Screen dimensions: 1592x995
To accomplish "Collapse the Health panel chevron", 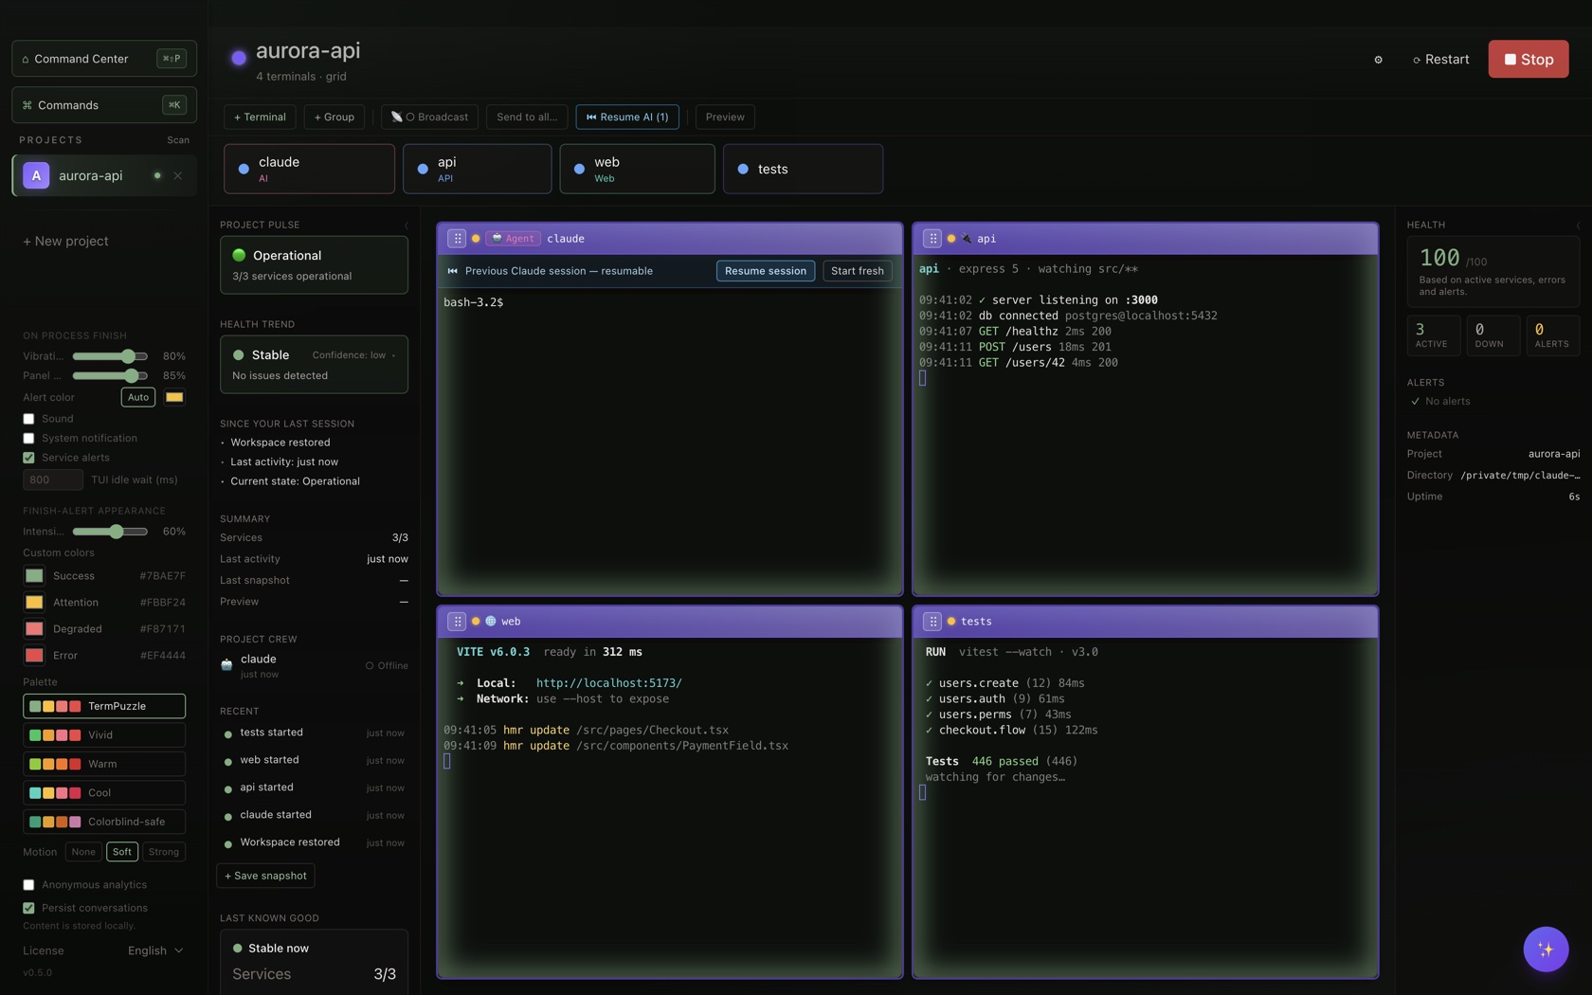I will click(1578, 226).
